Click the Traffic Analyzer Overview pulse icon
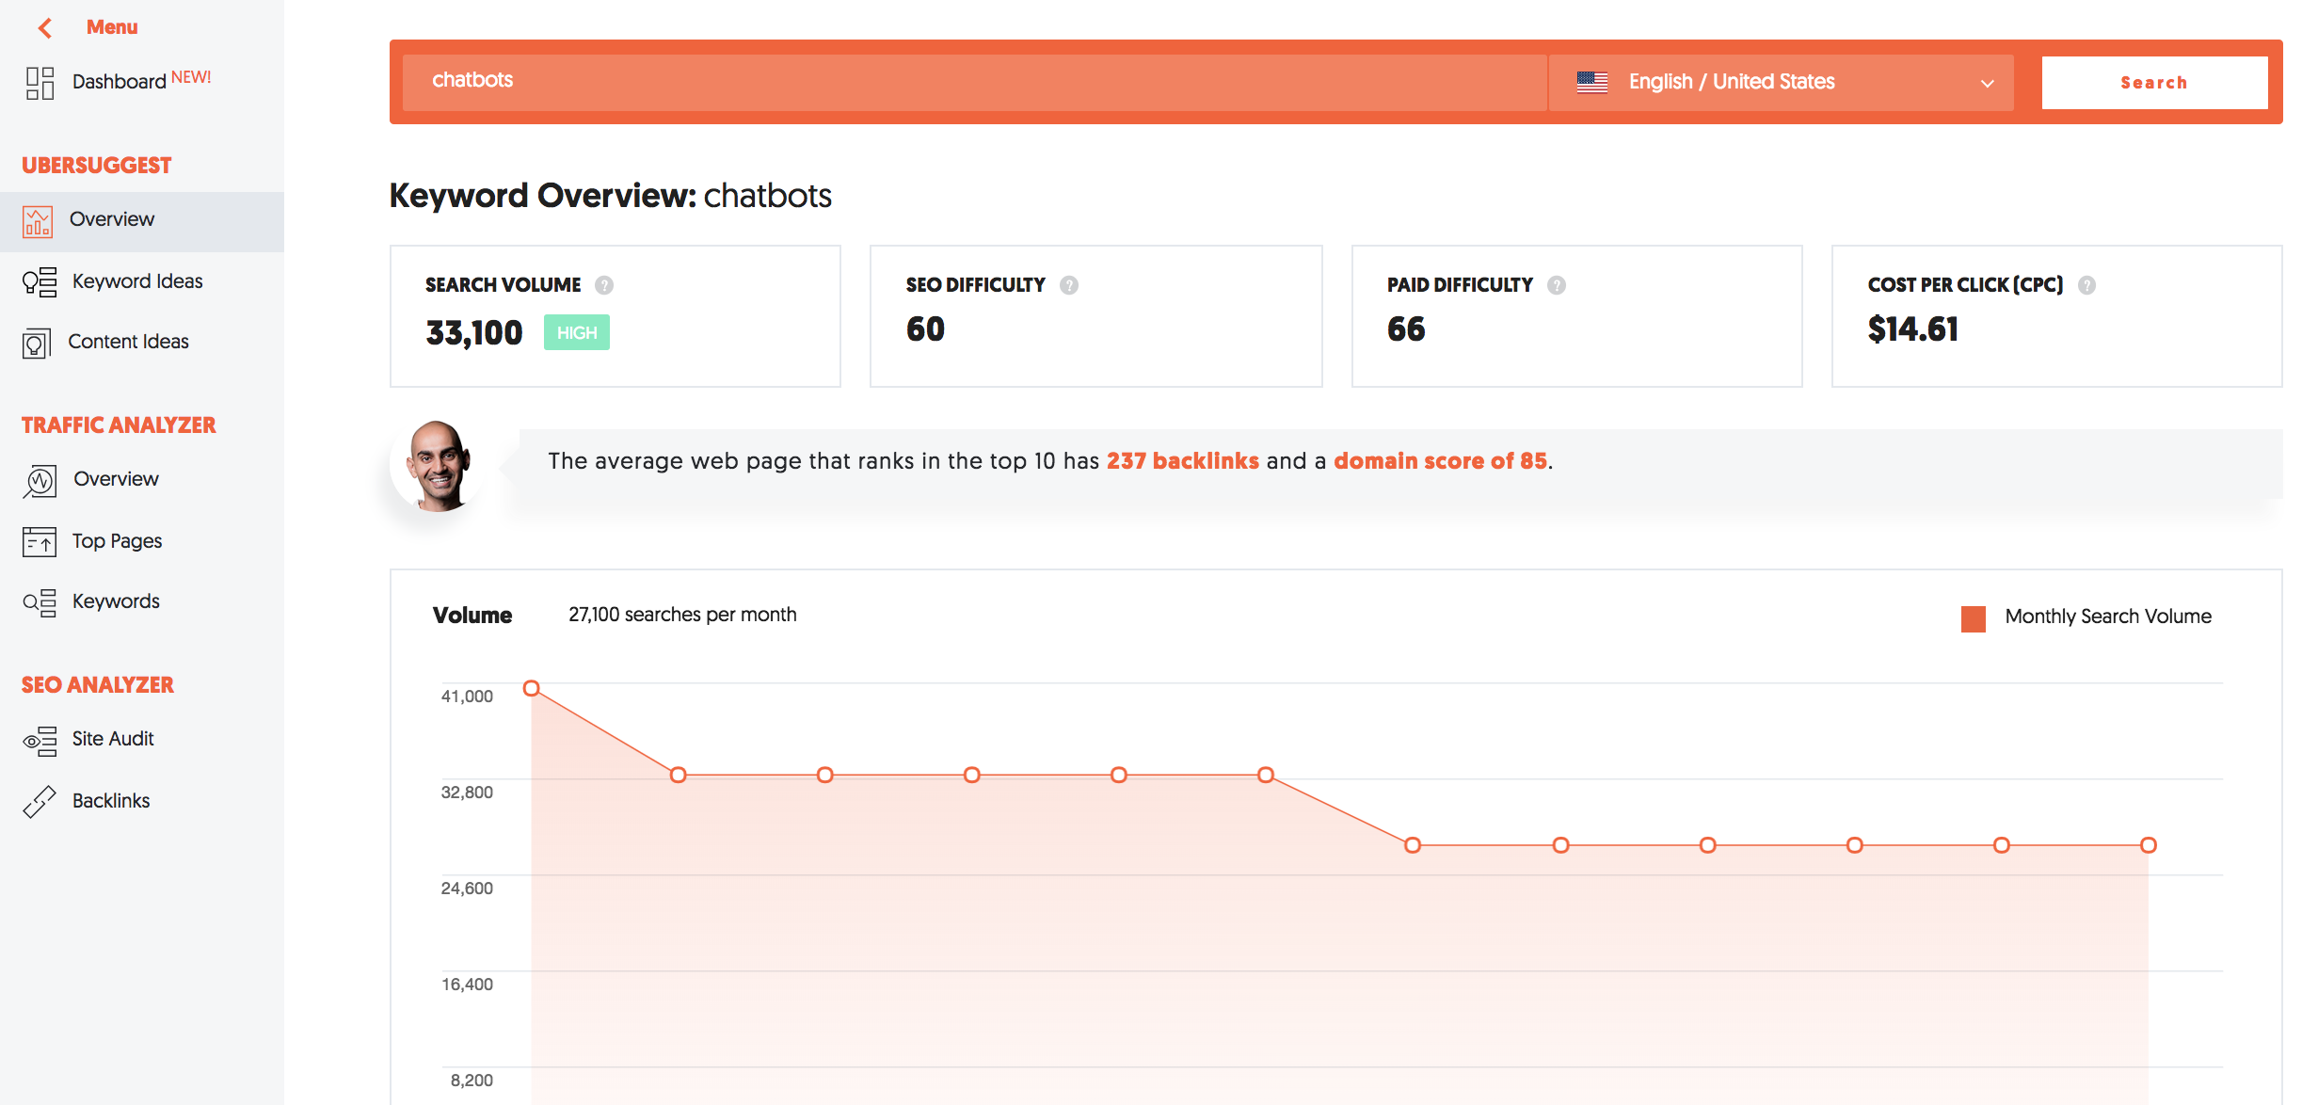The width and height of the screenshot is (2302, 1105). [40, 481]
